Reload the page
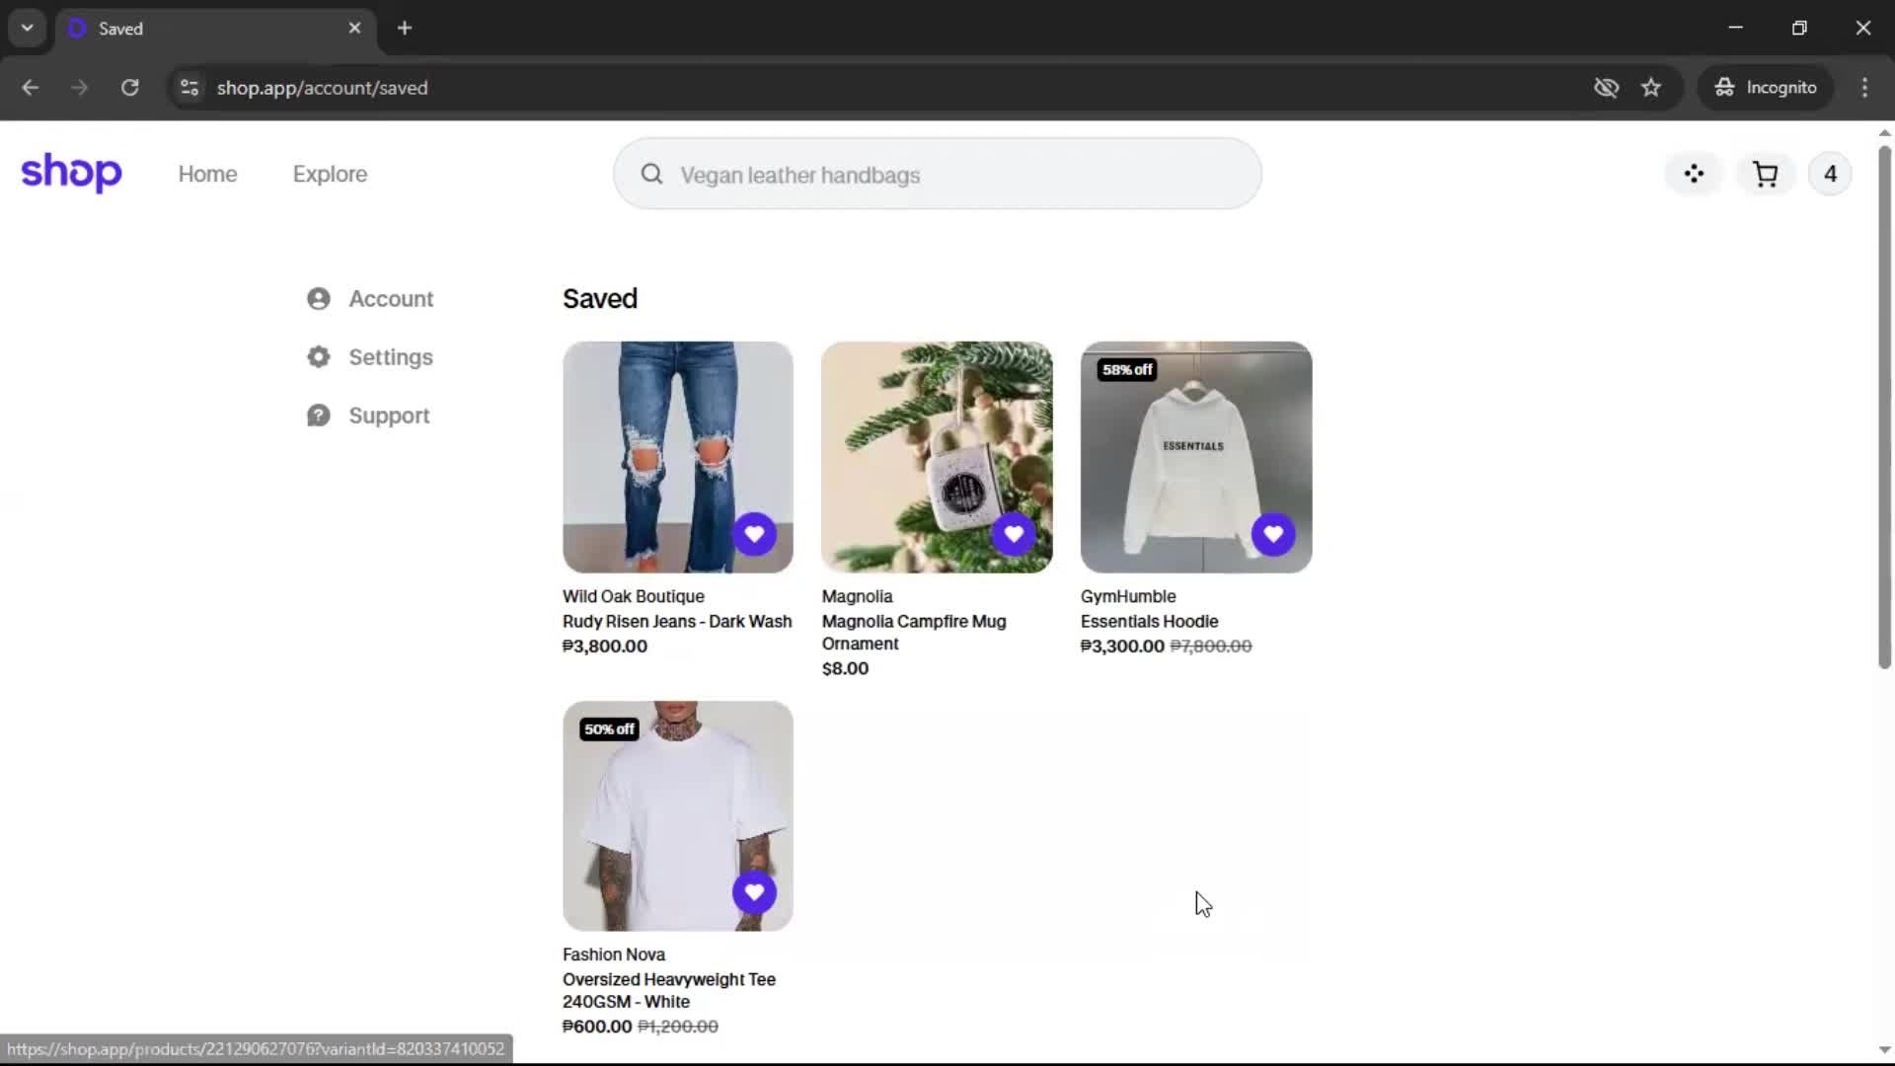Image resolution: width=1895 pixels, height=1066 pixels. click(x=129, y=88)
